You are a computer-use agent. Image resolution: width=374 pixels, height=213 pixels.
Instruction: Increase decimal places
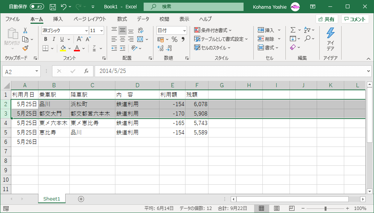(x=161, y=48)
